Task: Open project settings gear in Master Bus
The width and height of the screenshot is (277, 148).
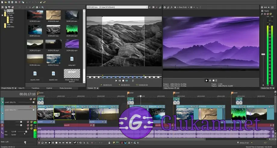Action: 262,7
